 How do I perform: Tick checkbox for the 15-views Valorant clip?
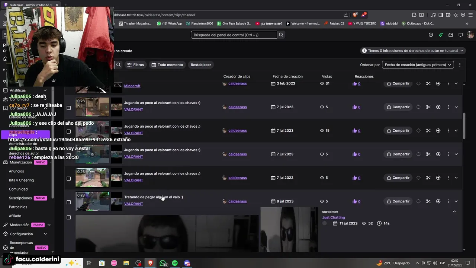pos(68,131)
